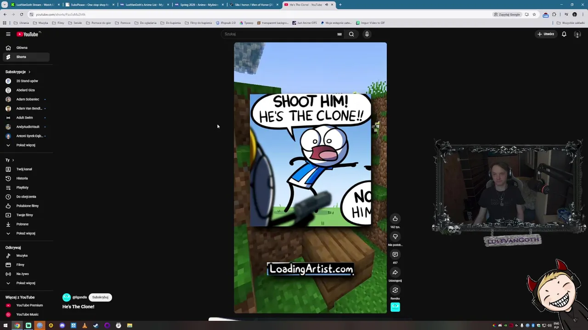Viewport: 588px width, 330px height.
Task: Reload the current page
Action: coord(21,14)
